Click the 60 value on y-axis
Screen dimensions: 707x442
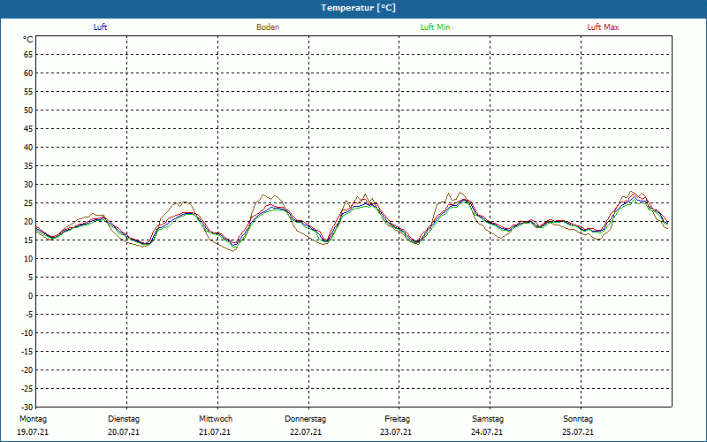[x=28, y=73]
